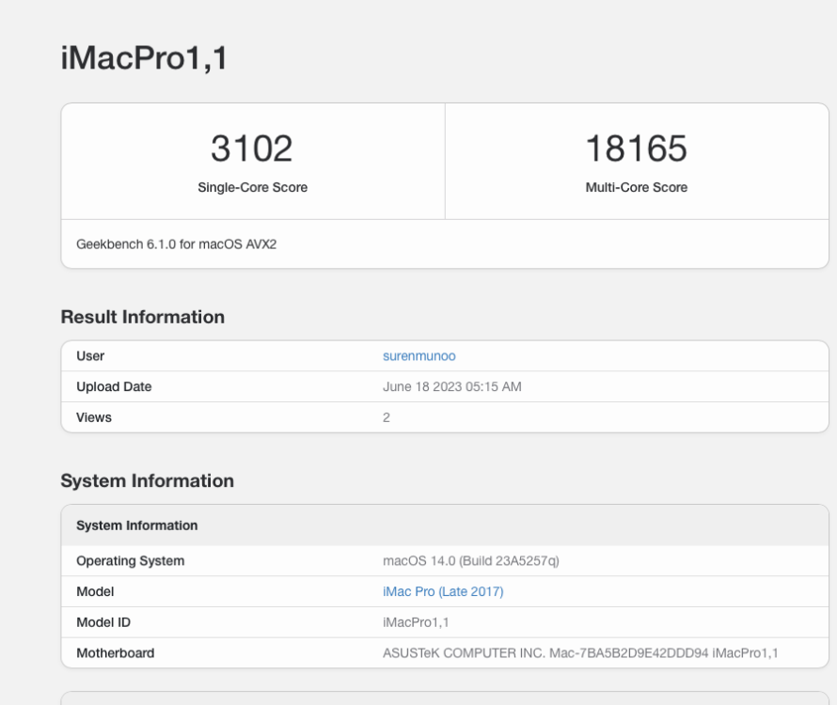Image resolution: width=837 pixels, height=705 pixels.
Task: Click the date June 18 2023 05:15 AM
Action: click(452, 386)
